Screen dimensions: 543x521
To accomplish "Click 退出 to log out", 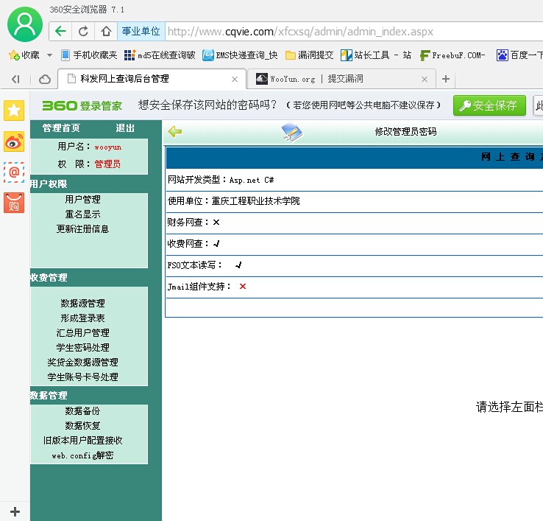I will pos(125,128).
